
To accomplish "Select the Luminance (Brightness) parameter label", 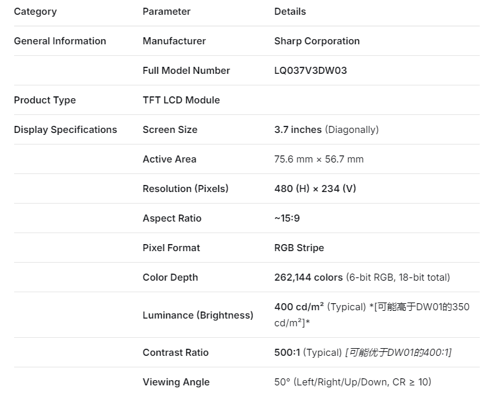I will click(198, 315).
